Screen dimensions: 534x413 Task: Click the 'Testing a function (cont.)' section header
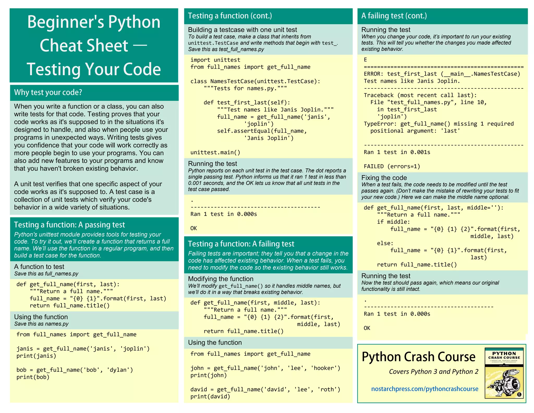click(230, 16)
